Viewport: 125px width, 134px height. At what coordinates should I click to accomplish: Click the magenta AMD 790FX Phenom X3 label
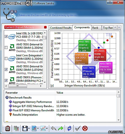106,68
